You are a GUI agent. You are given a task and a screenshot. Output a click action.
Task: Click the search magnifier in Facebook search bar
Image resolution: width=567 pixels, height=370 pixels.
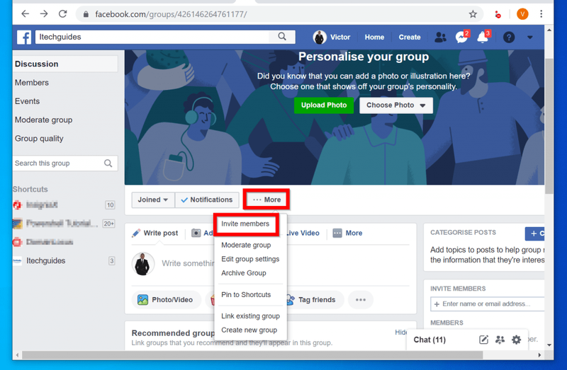282,37
